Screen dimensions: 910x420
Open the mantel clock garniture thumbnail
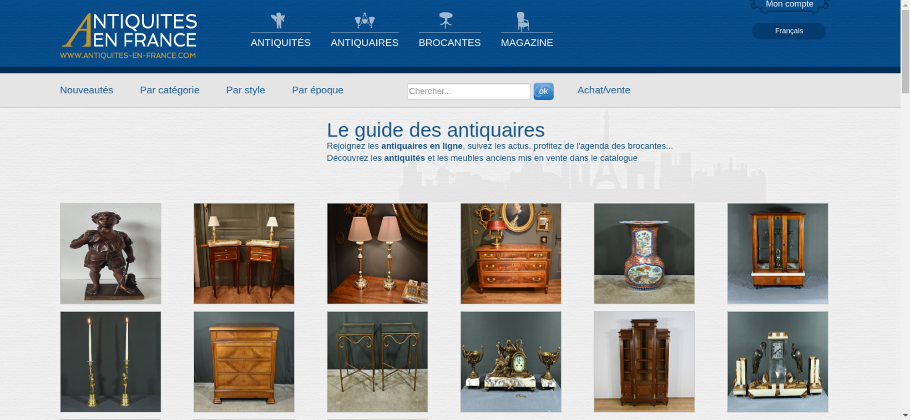(x=511, y=362)
